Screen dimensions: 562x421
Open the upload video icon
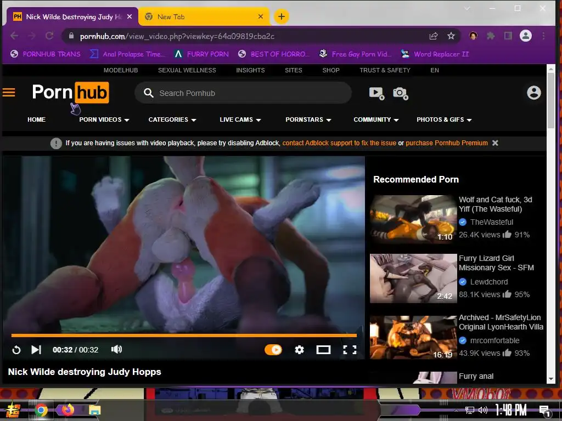coord(376,93)
